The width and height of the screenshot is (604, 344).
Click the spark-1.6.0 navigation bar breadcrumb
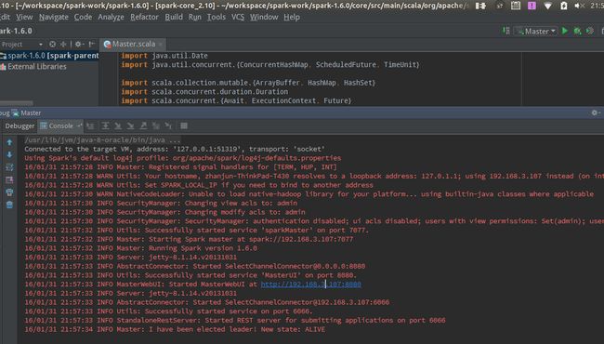[x=16, y=31]
